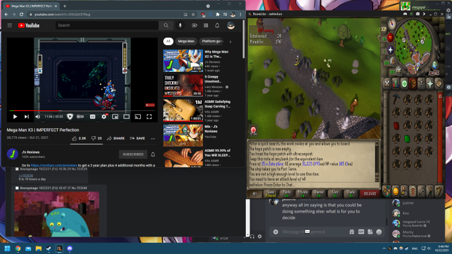Select the pickaxe in RuneLite inventory

point(396,100)
